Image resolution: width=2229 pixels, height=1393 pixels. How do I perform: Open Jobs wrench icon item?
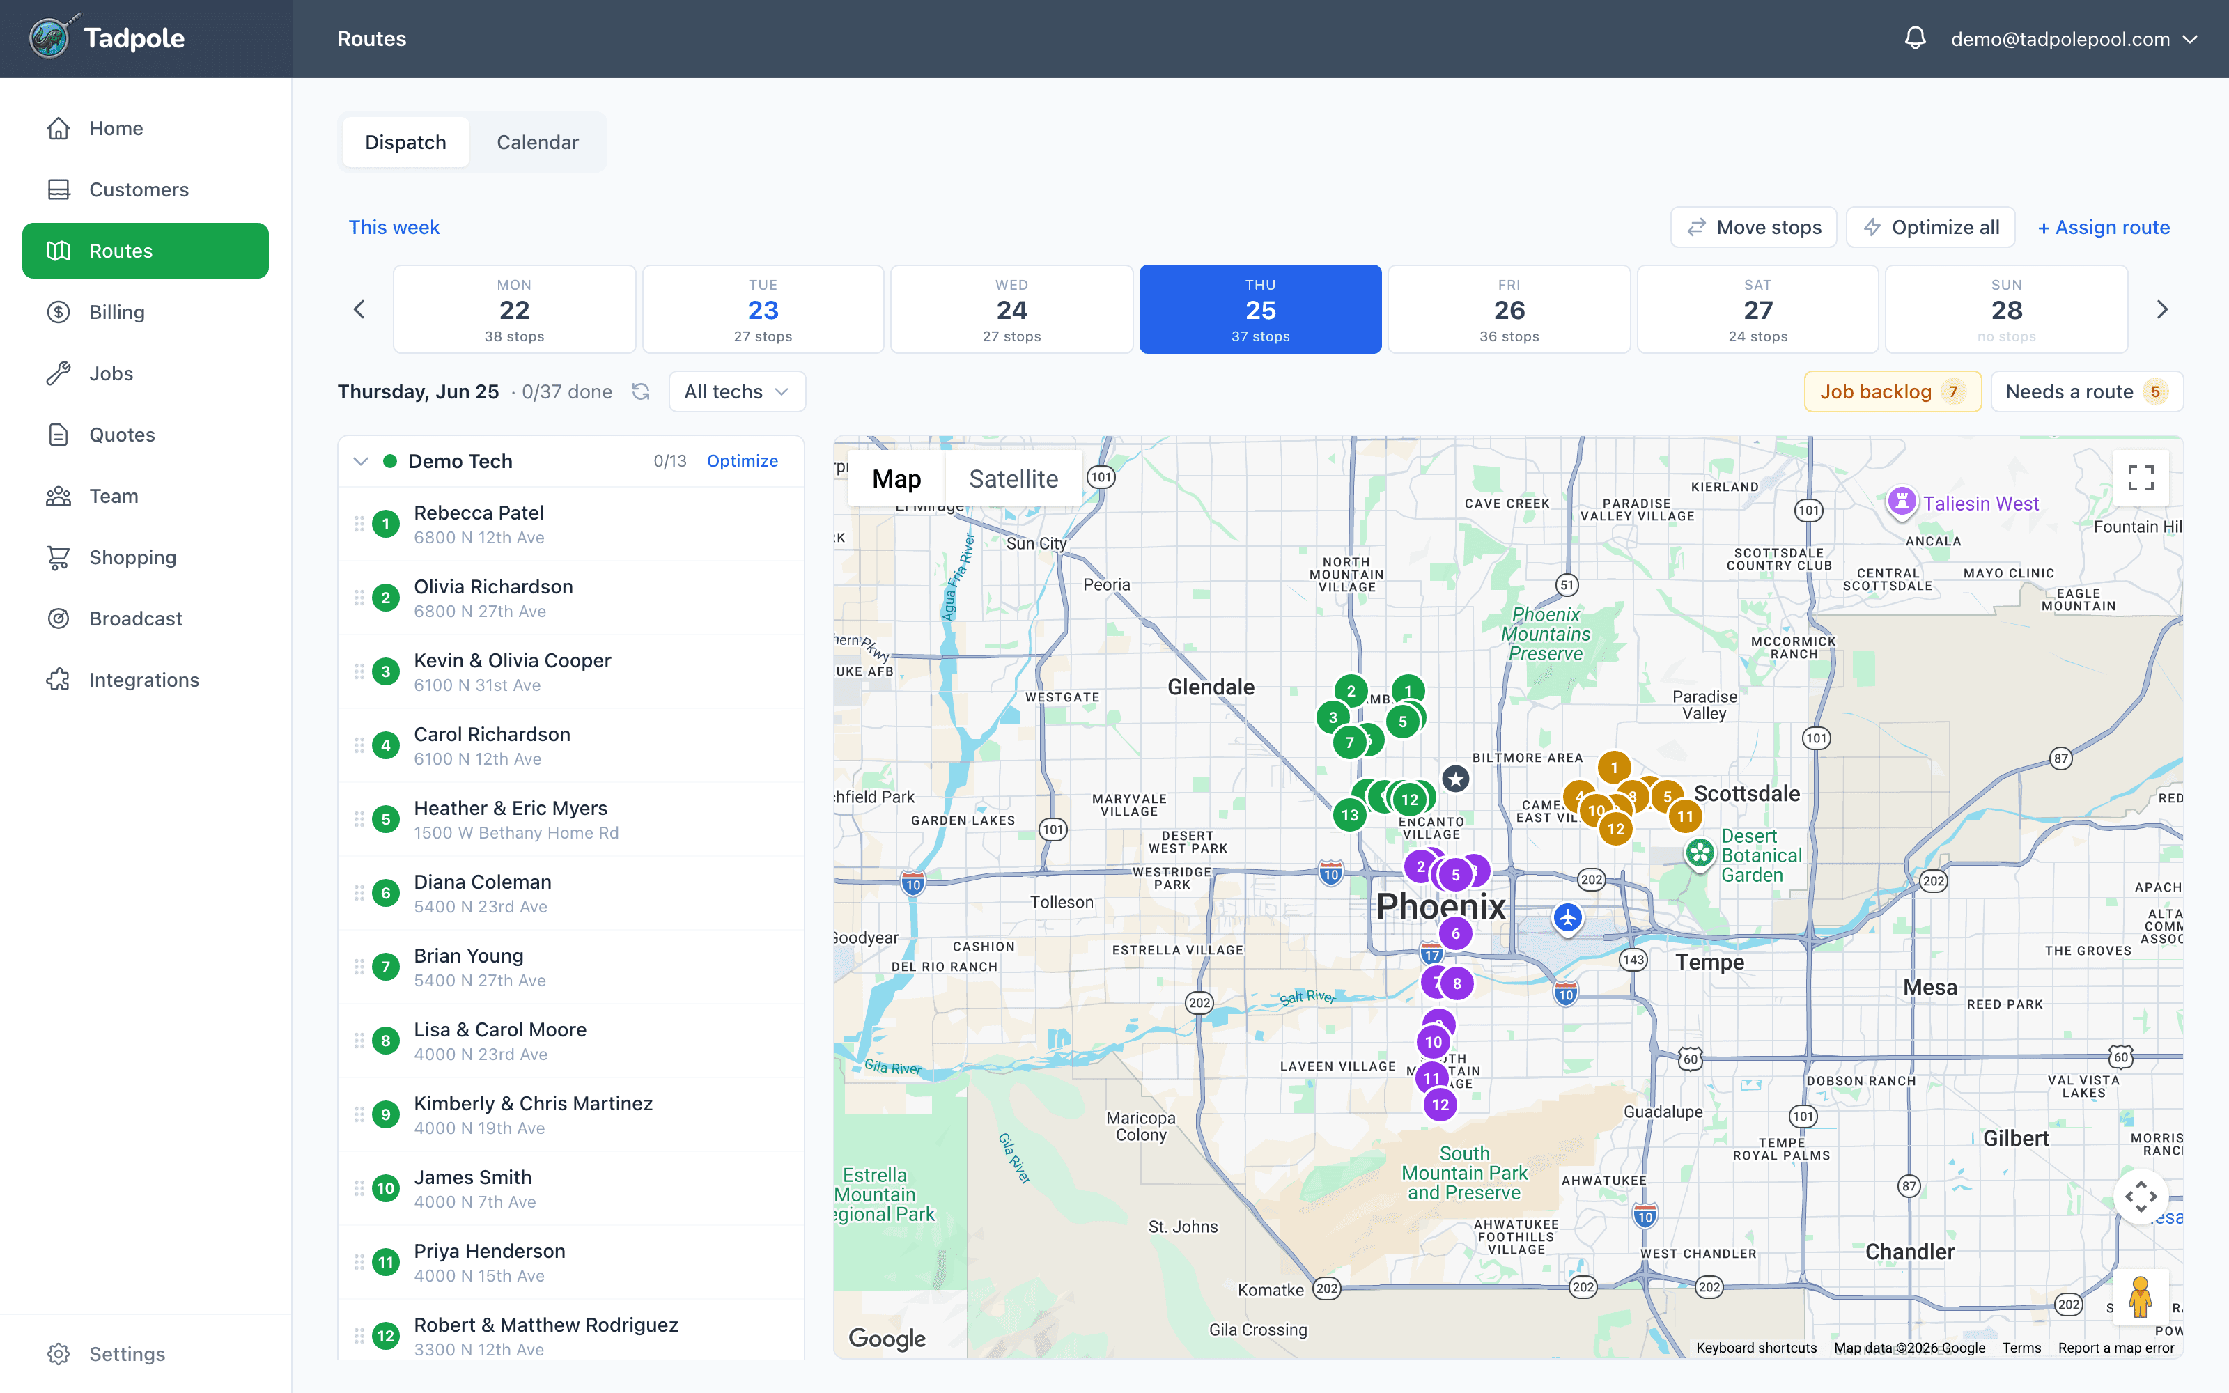(146, 373)
